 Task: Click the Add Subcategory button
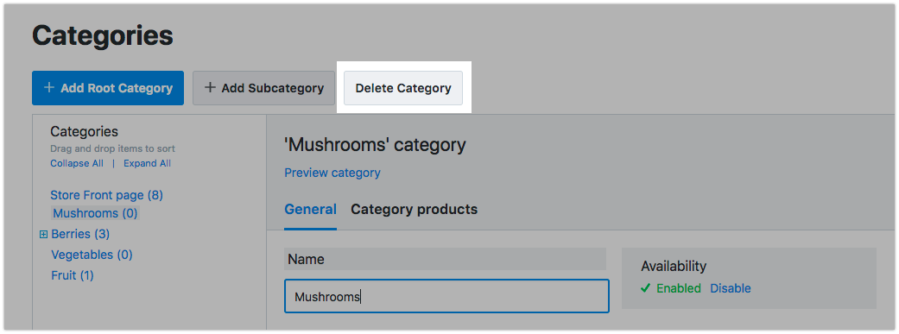click(x=263, y=88)
